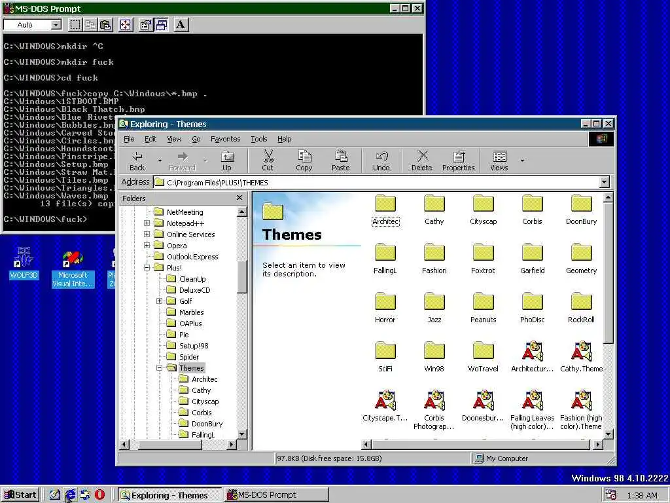This screenshot has width=670, height=503.
Task: Click the Background icon in MS-DOS toolbar
Action: pyautogui.click(x=161, y=25)
